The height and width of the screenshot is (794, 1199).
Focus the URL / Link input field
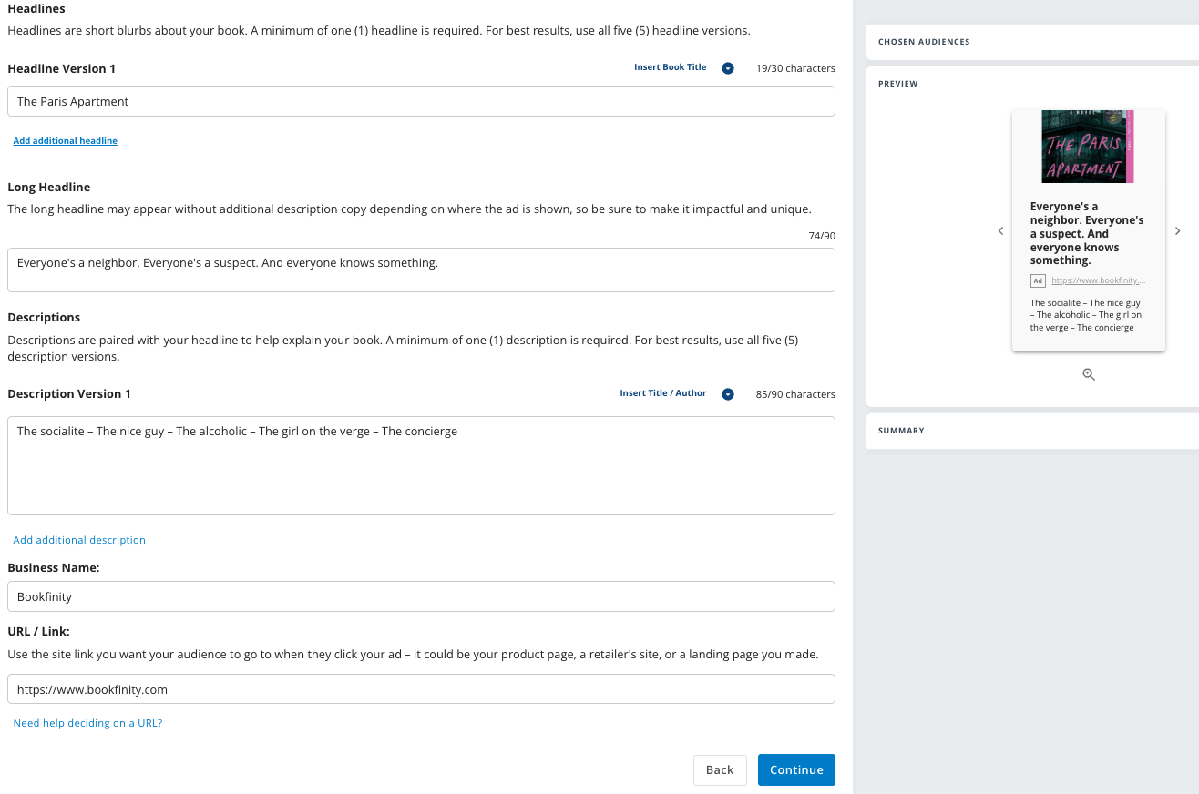pyautogui.click(x=421, y=689)
